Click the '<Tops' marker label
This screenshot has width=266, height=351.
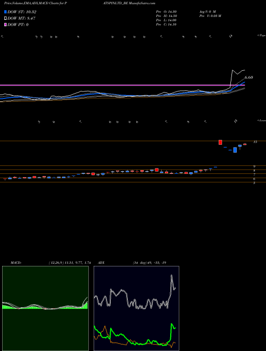261,36
